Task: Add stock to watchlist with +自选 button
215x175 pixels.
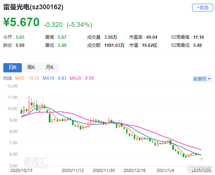Action: (202, 8)
